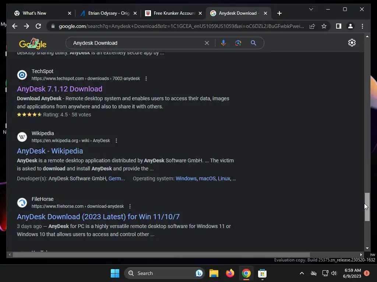Follow the Germ... developer link
Viewport: 377px width, 282px height.
click(117, 179)
